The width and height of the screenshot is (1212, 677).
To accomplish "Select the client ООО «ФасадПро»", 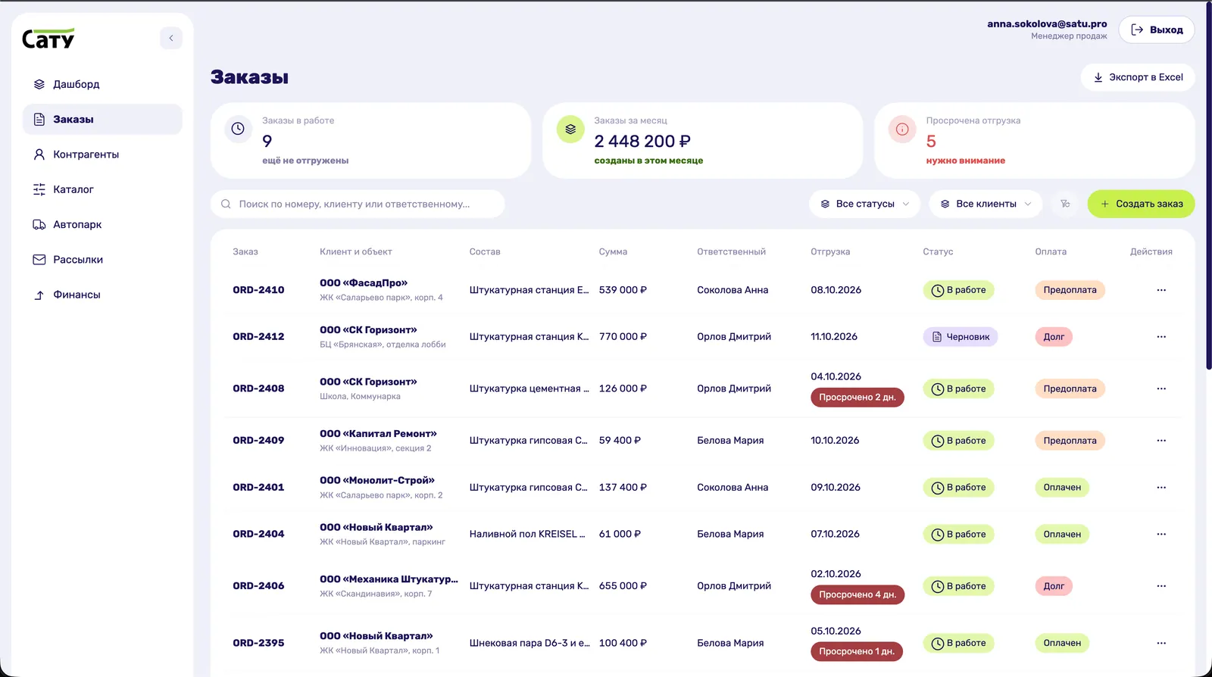I will pos(364,283).
